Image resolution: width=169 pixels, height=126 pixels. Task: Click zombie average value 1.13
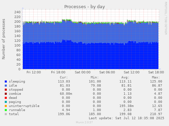click(128, 94)
